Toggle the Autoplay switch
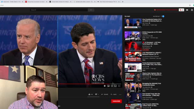 click(163, 16)
